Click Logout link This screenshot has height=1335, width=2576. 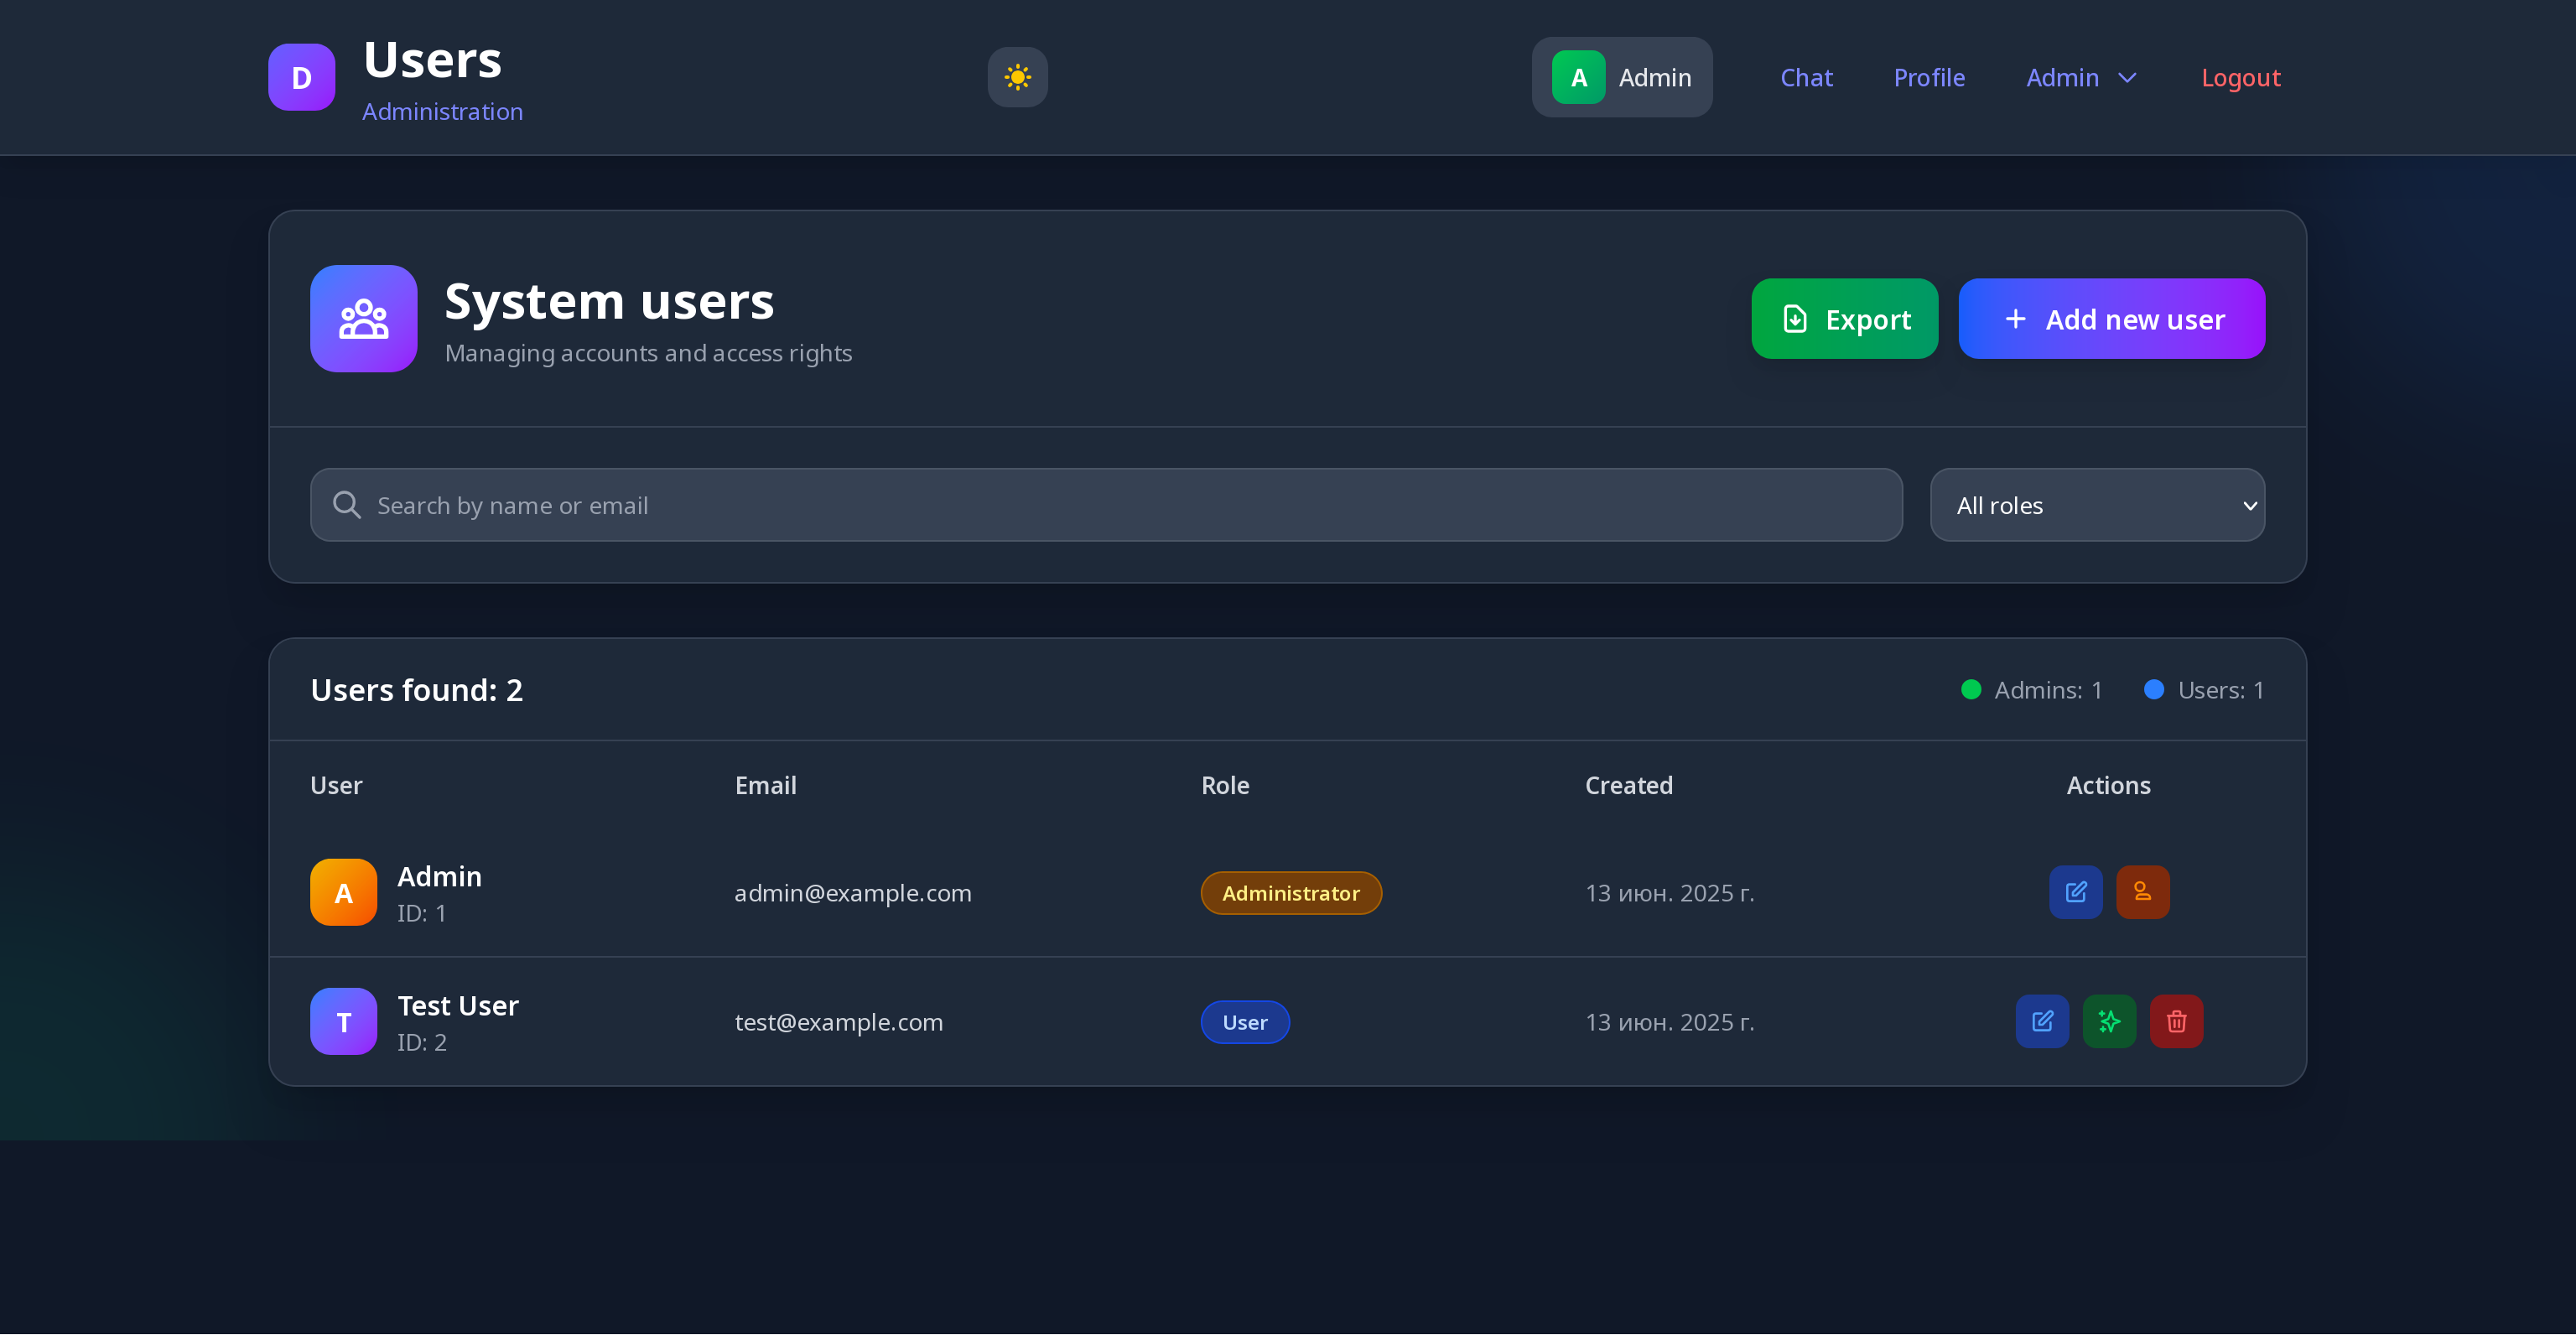pos(2240,77)
